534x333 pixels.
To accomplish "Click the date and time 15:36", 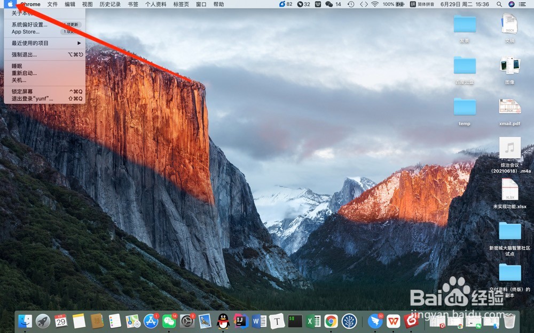I will click(465, 4).
